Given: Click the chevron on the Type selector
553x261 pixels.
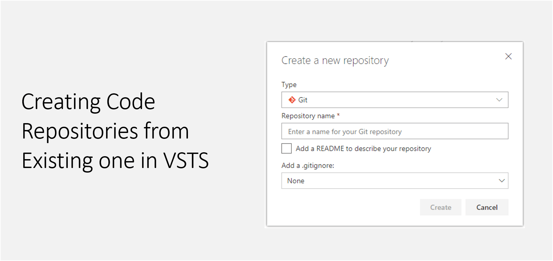Looking at the screenshot, I should (500, 100).
